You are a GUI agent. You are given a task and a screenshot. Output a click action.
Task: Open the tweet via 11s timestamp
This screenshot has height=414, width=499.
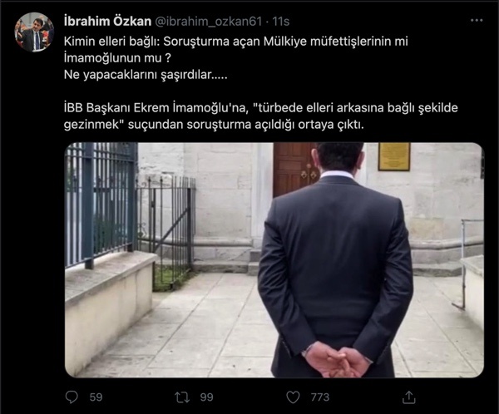click(281, 22)
